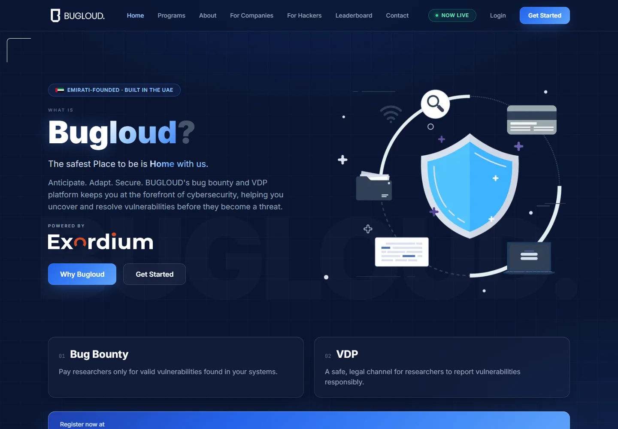Click the 01 number on Bug Bounty card
Screen dimensions: 618x429
click(62, 356)
